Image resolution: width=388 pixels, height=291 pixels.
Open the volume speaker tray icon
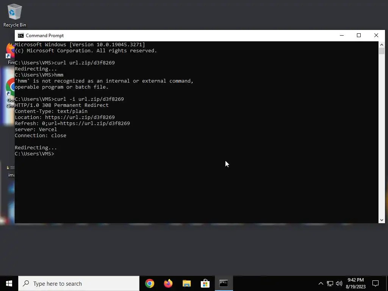point(339,283)
